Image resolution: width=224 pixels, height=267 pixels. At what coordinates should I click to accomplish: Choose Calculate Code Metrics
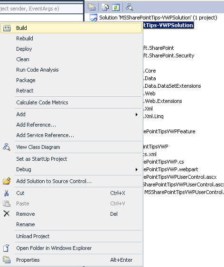[71, 102]
